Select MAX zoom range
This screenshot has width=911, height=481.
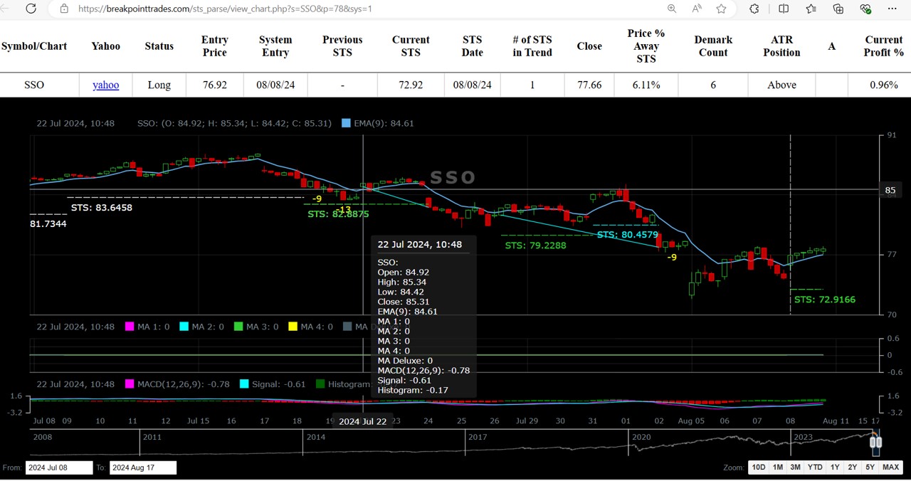(890, 467)
